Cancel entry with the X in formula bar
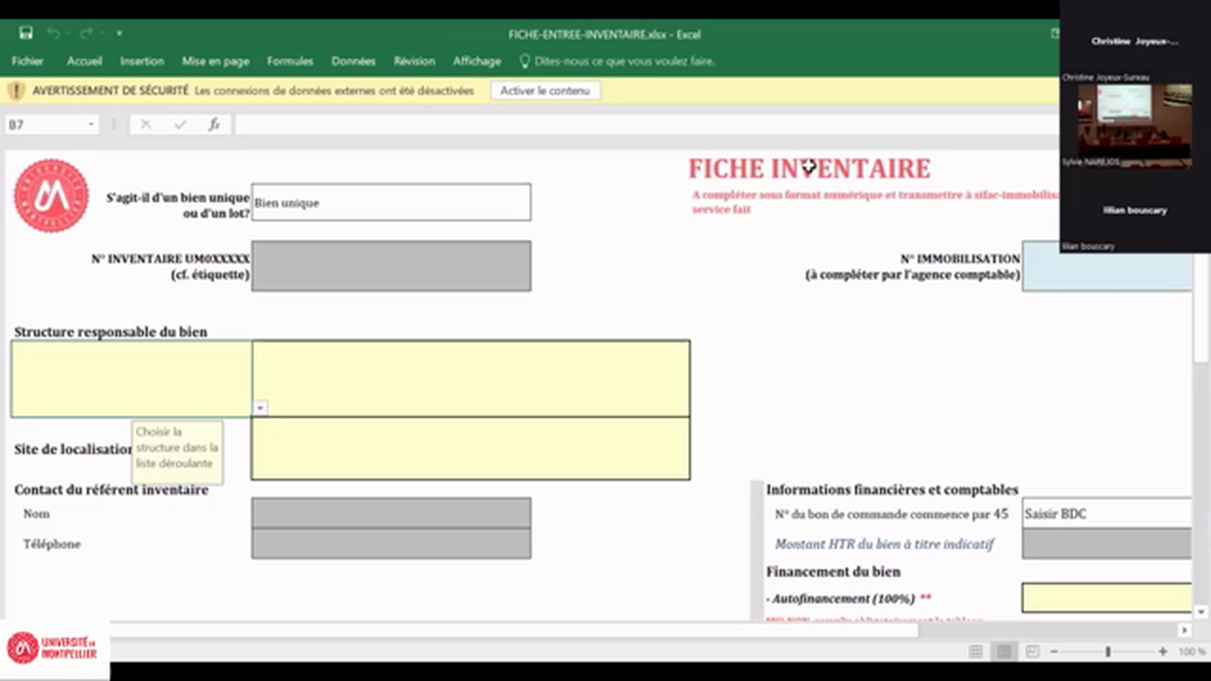 (145, 124)
